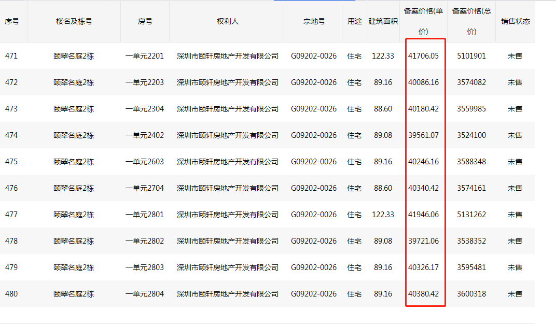Click room number 一单元2201

coord(145,55)
